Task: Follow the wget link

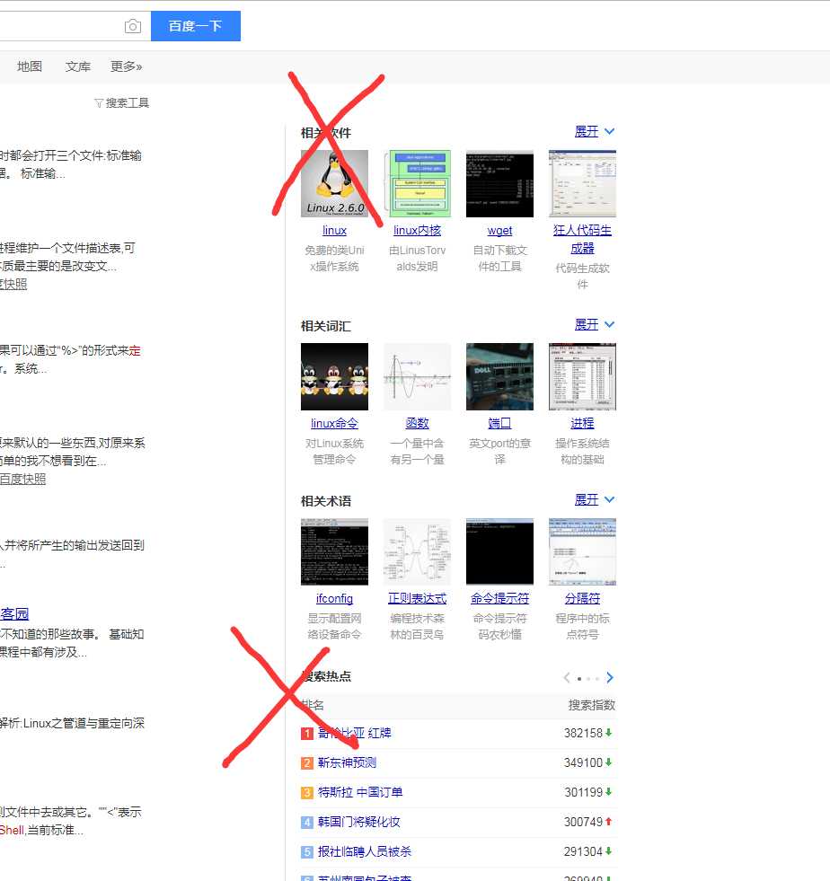Action: pos(499,231)
